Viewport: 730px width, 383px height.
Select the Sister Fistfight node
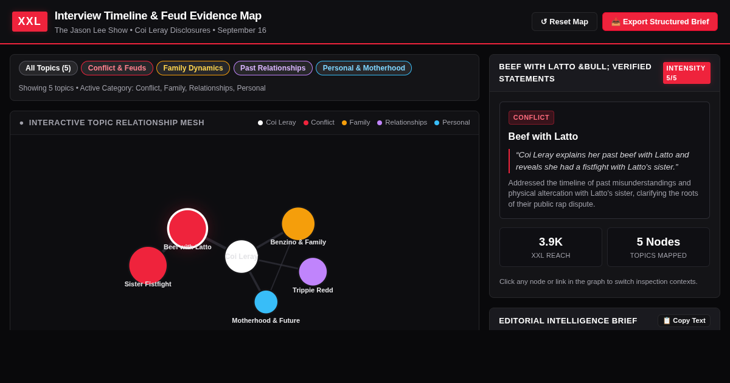pos(148,265)
